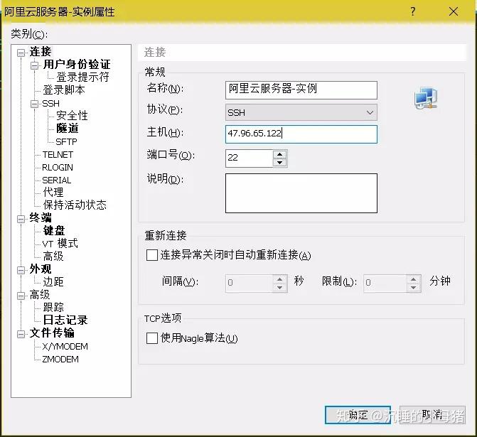The width and height of the screenshot is (477, 437).
Task: Decrease the 间隔 seconds spinner
Action: (x=279, y=287)
